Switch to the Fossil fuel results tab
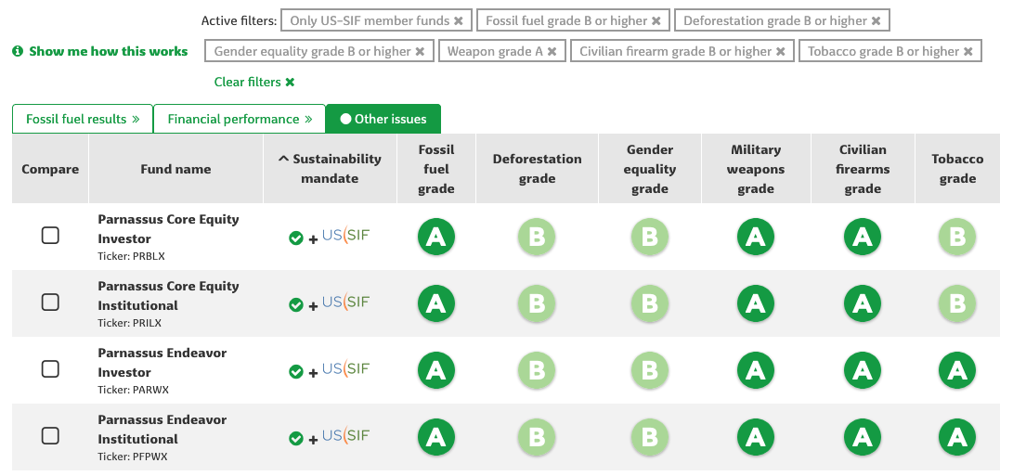Screen dimensions: 1013x476 click(x=83, y=119)
